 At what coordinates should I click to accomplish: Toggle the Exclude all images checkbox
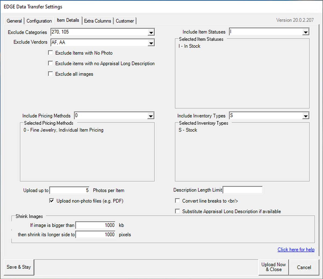(50, 74)
